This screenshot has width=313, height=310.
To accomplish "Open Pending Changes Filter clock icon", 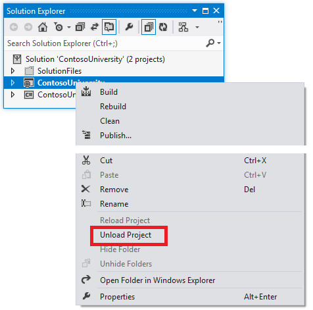I will (x=59, y=27).
